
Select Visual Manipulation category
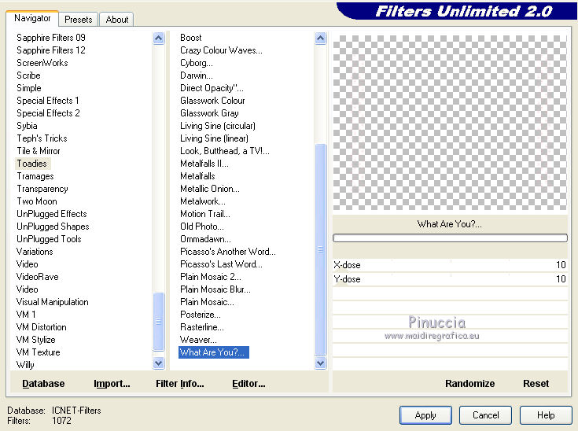click(x=53, y=302)
